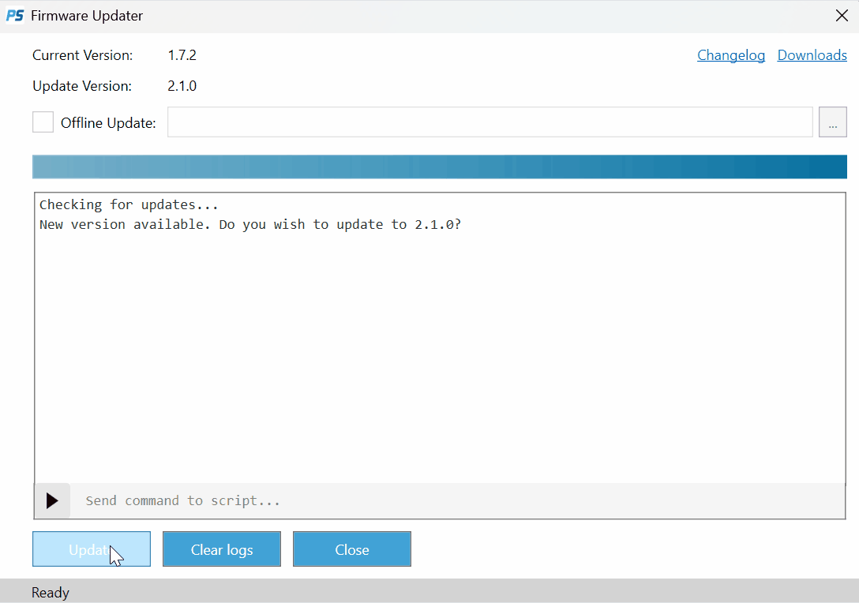Click the 'Send command to script' input
Image resolution: width=859 pixels, height=603 pixels.
pyautogui.click(x=458, y=500)
